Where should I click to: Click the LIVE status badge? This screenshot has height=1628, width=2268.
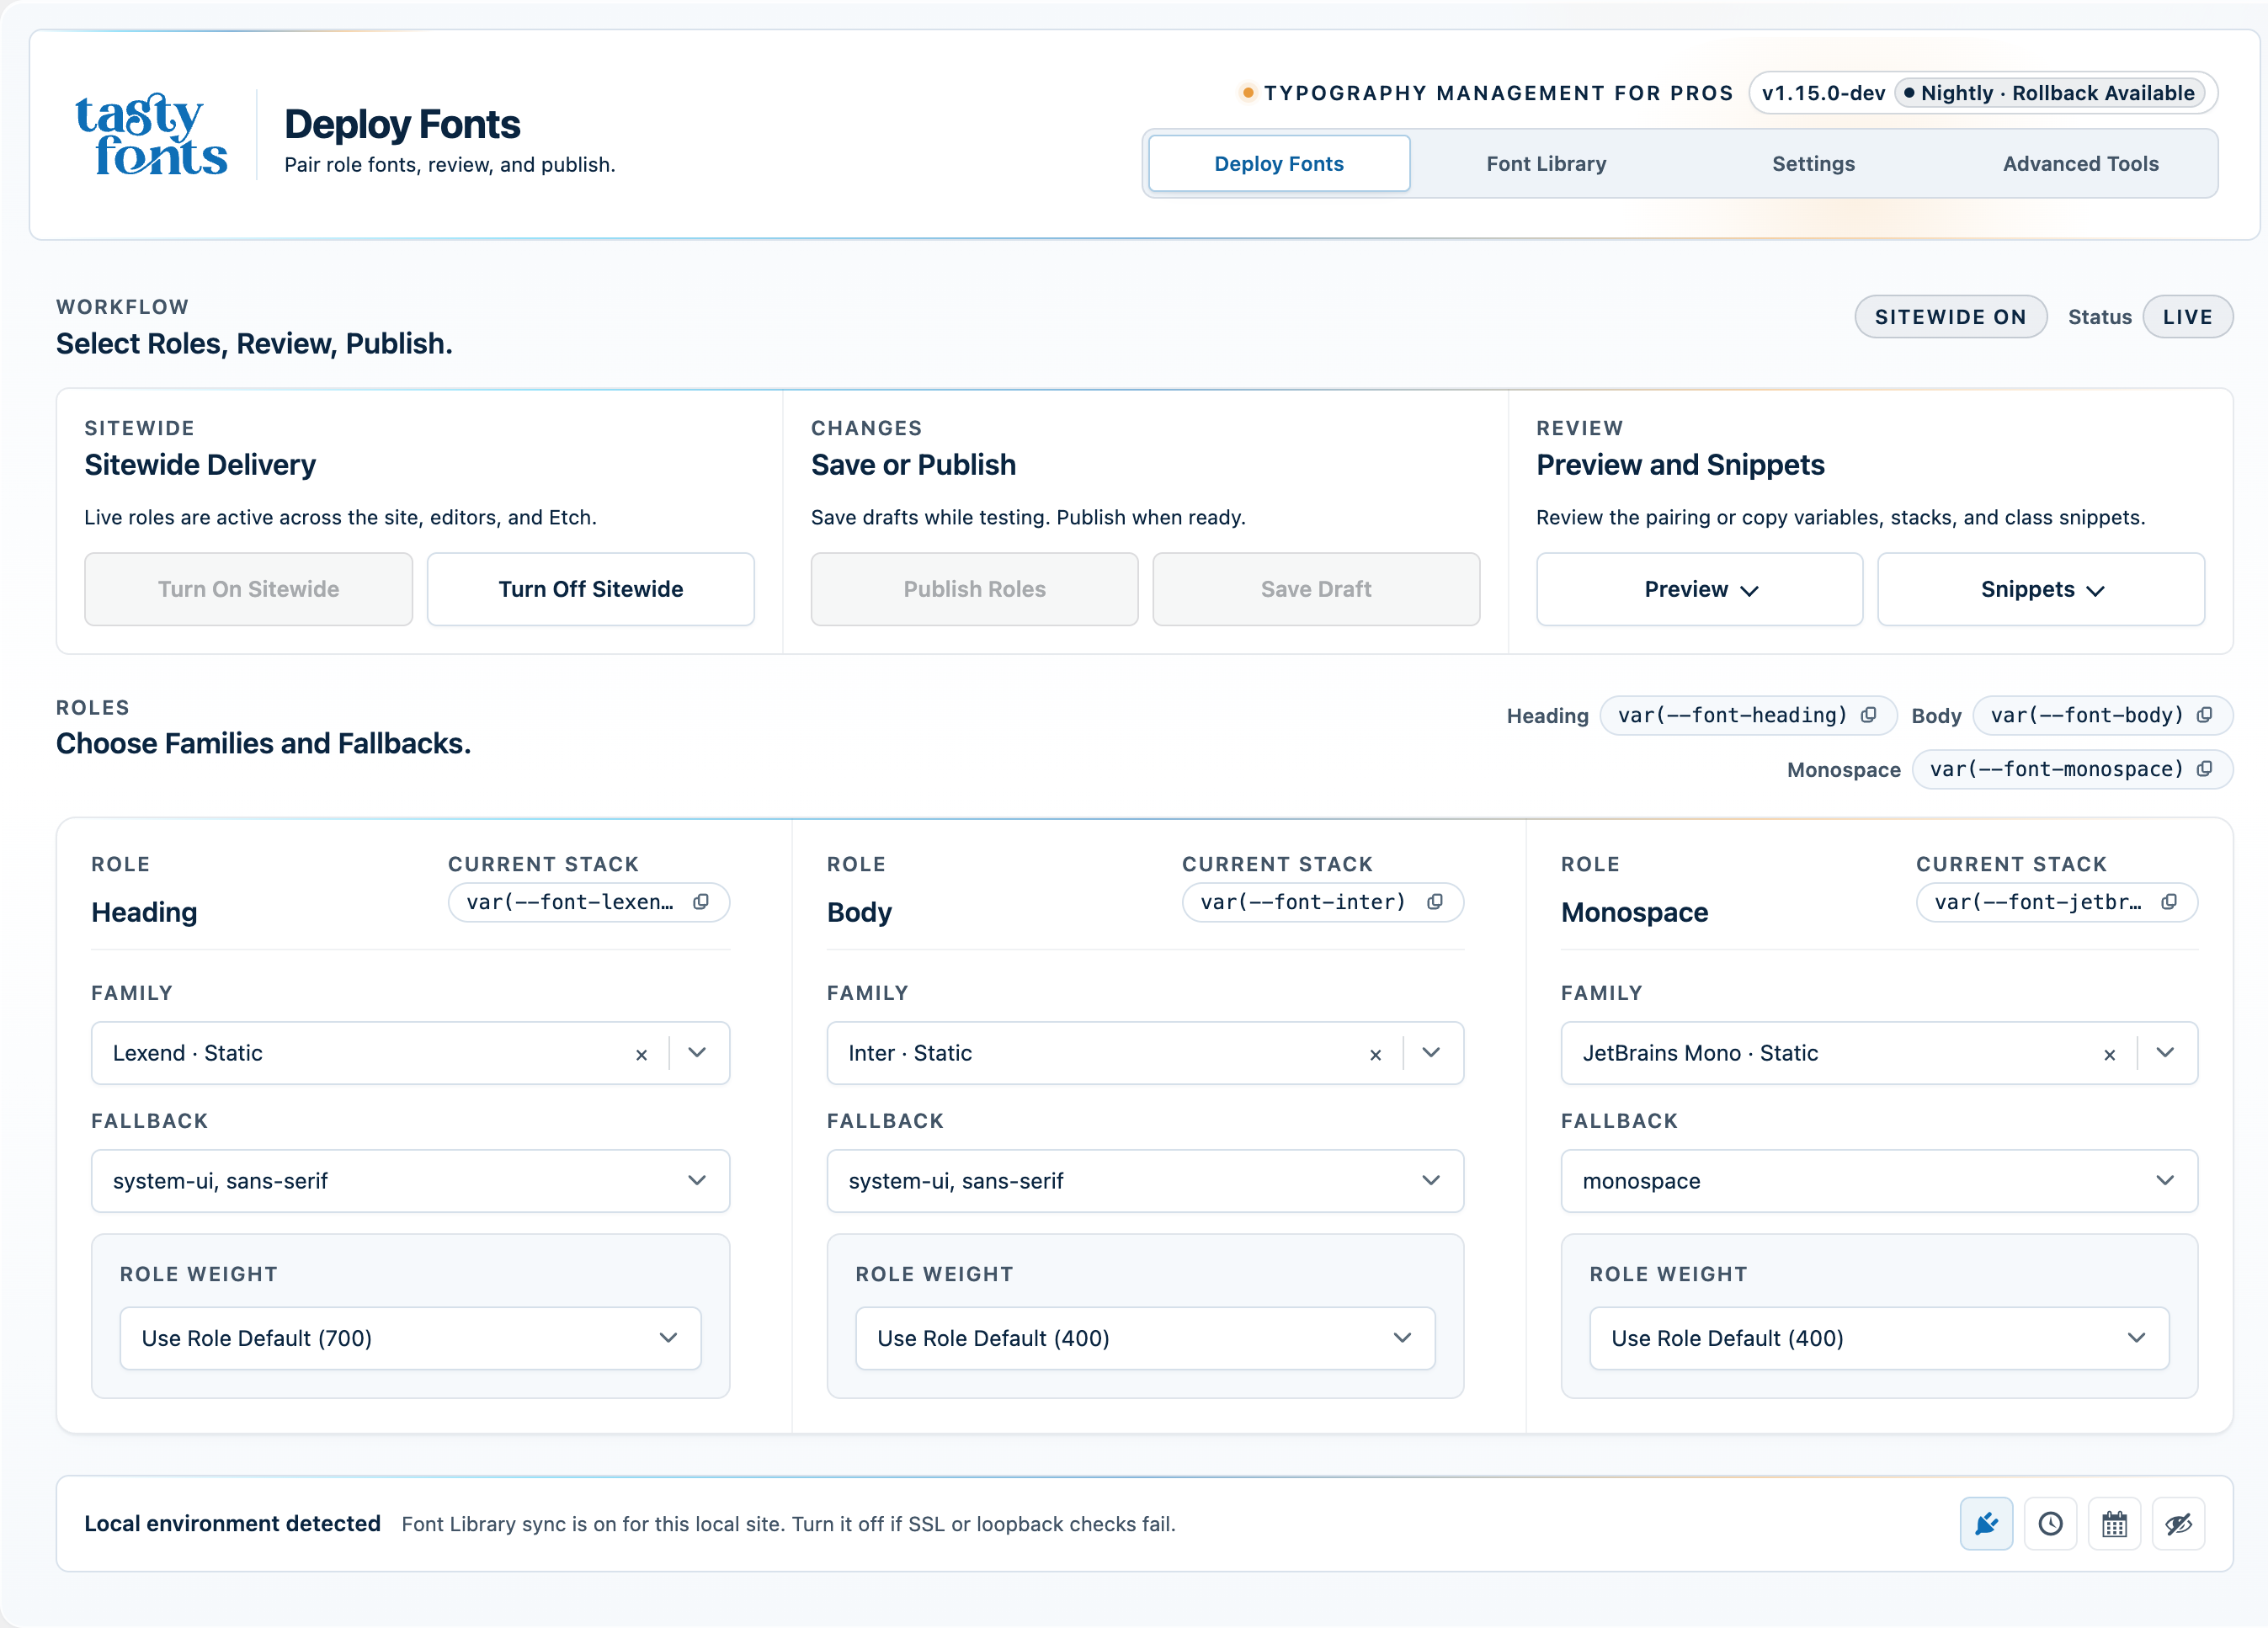coord(2187,317)
